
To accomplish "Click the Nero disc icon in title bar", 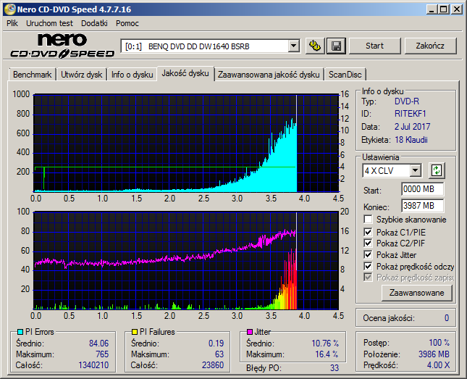I will tap(9, 9).
